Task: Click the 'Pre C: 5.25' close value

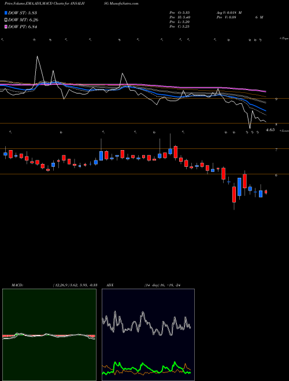Action: click(x=180, y=27)
